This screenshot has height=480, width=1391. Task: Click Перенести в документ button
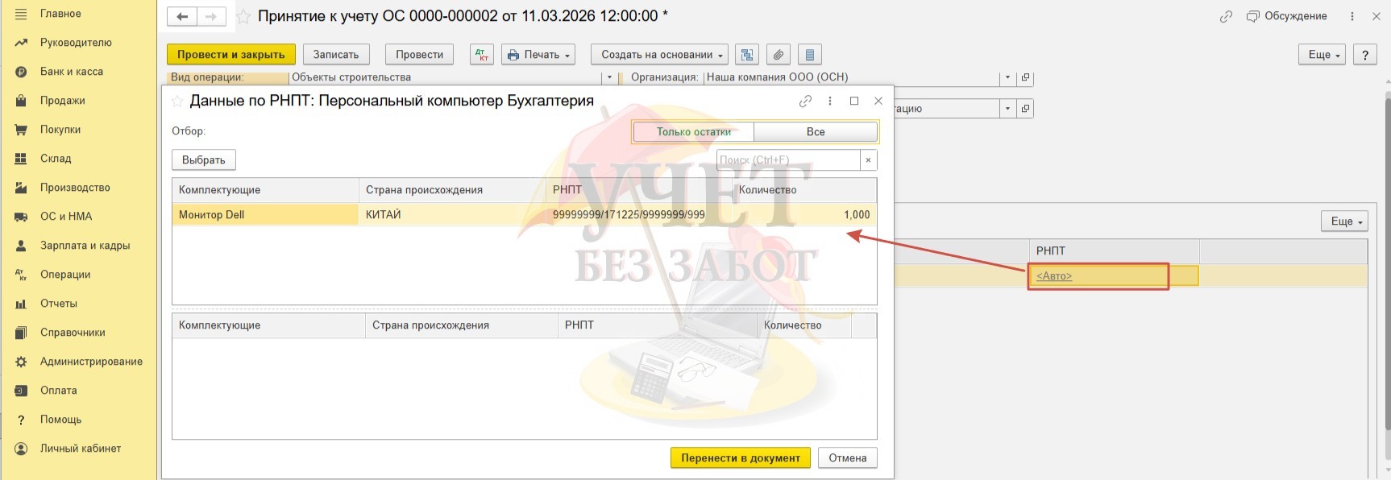coord(740,458)
